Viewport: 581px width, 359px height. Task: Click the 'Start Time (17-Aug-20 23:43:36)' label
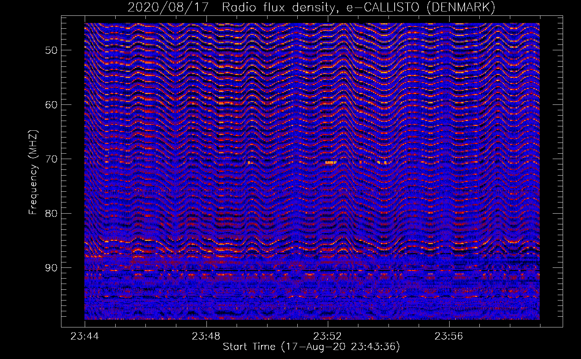pos(311,347)
